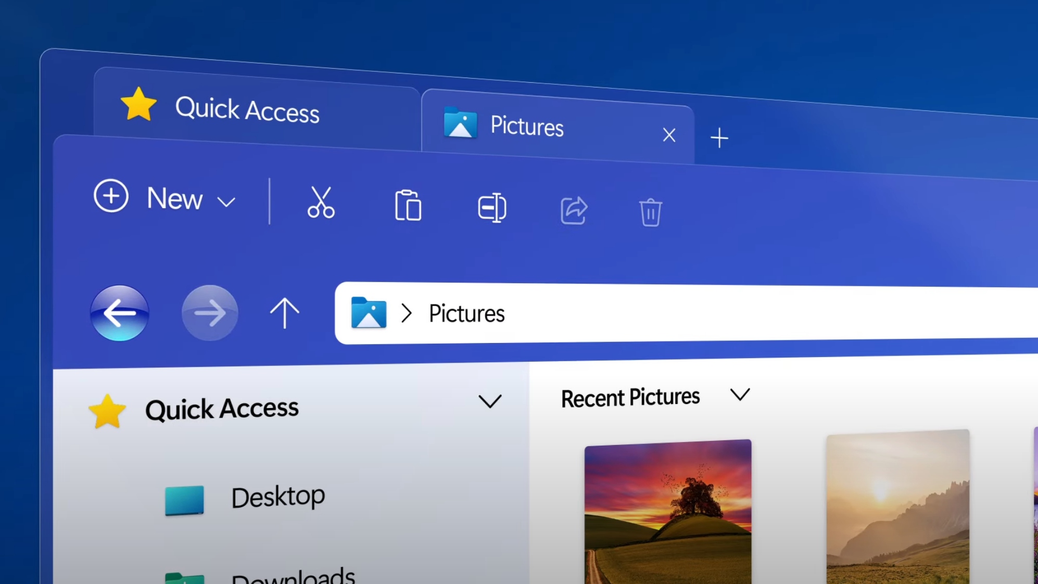1038x584 pixels.
Task: Click the forward navigation arrow
Action: 210,313
